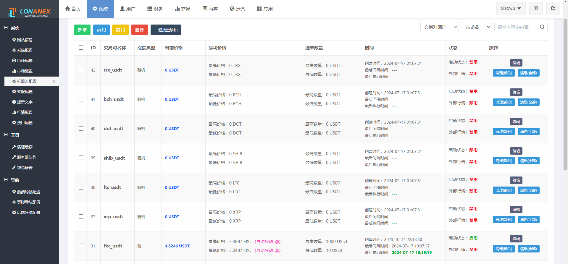
Task: Check the fkc_usdt row checkbox
Action: point(81,246)
